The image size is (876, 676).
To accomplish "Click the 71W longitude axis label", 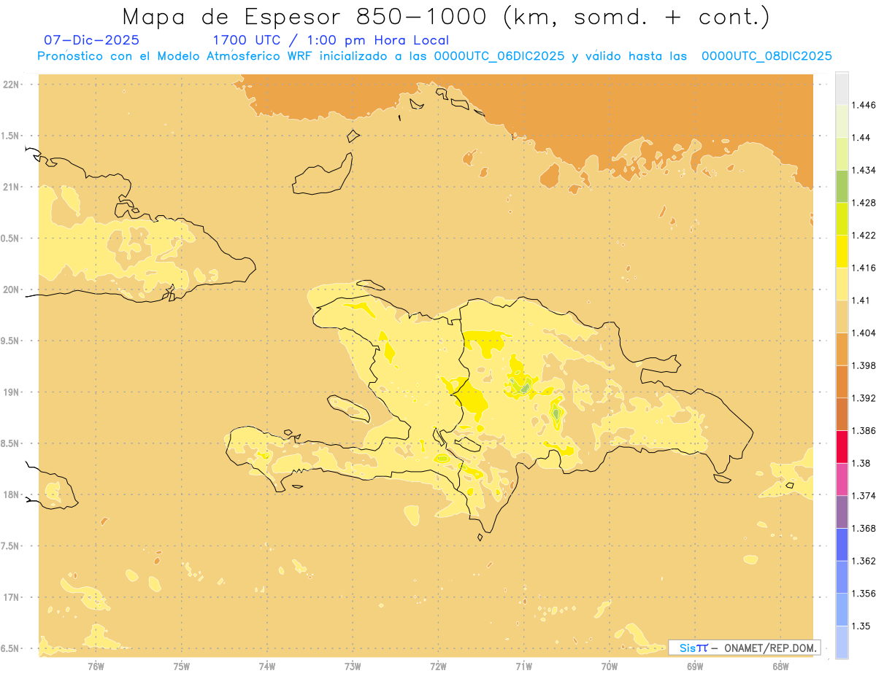I will pos(523,667).
